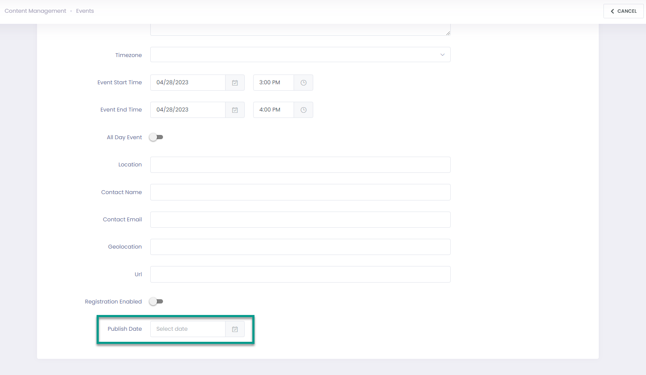This screenshot has width=646, height=375.
Task: Click the Publish Date 'Select date' field
Action: coord(188,329)
